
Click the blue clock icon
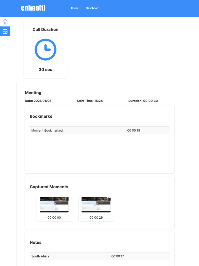click(45, 49)
